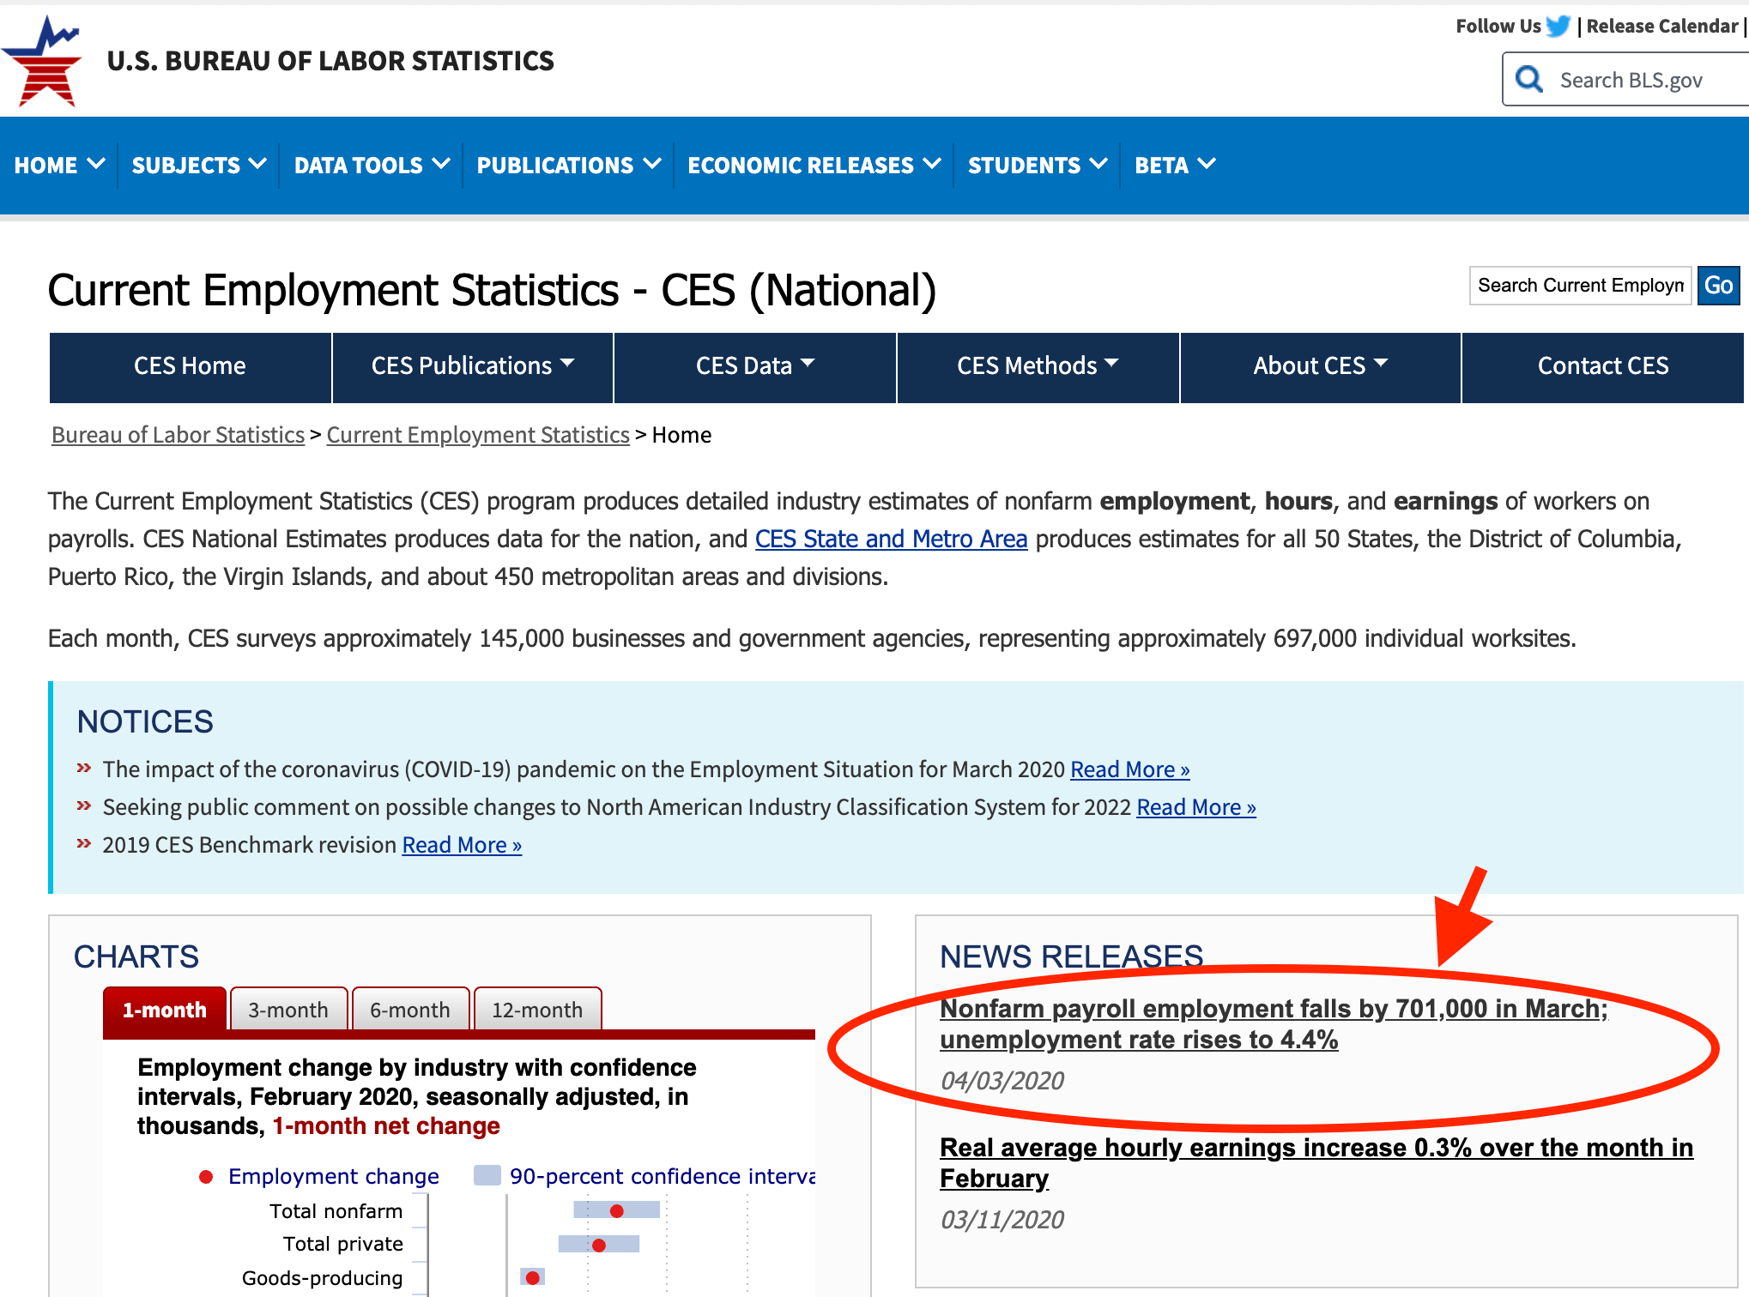Open the Release Calendar link
This screenshot has height=1297, width=1749.
pyautogui.click(x=1662, y=26)
